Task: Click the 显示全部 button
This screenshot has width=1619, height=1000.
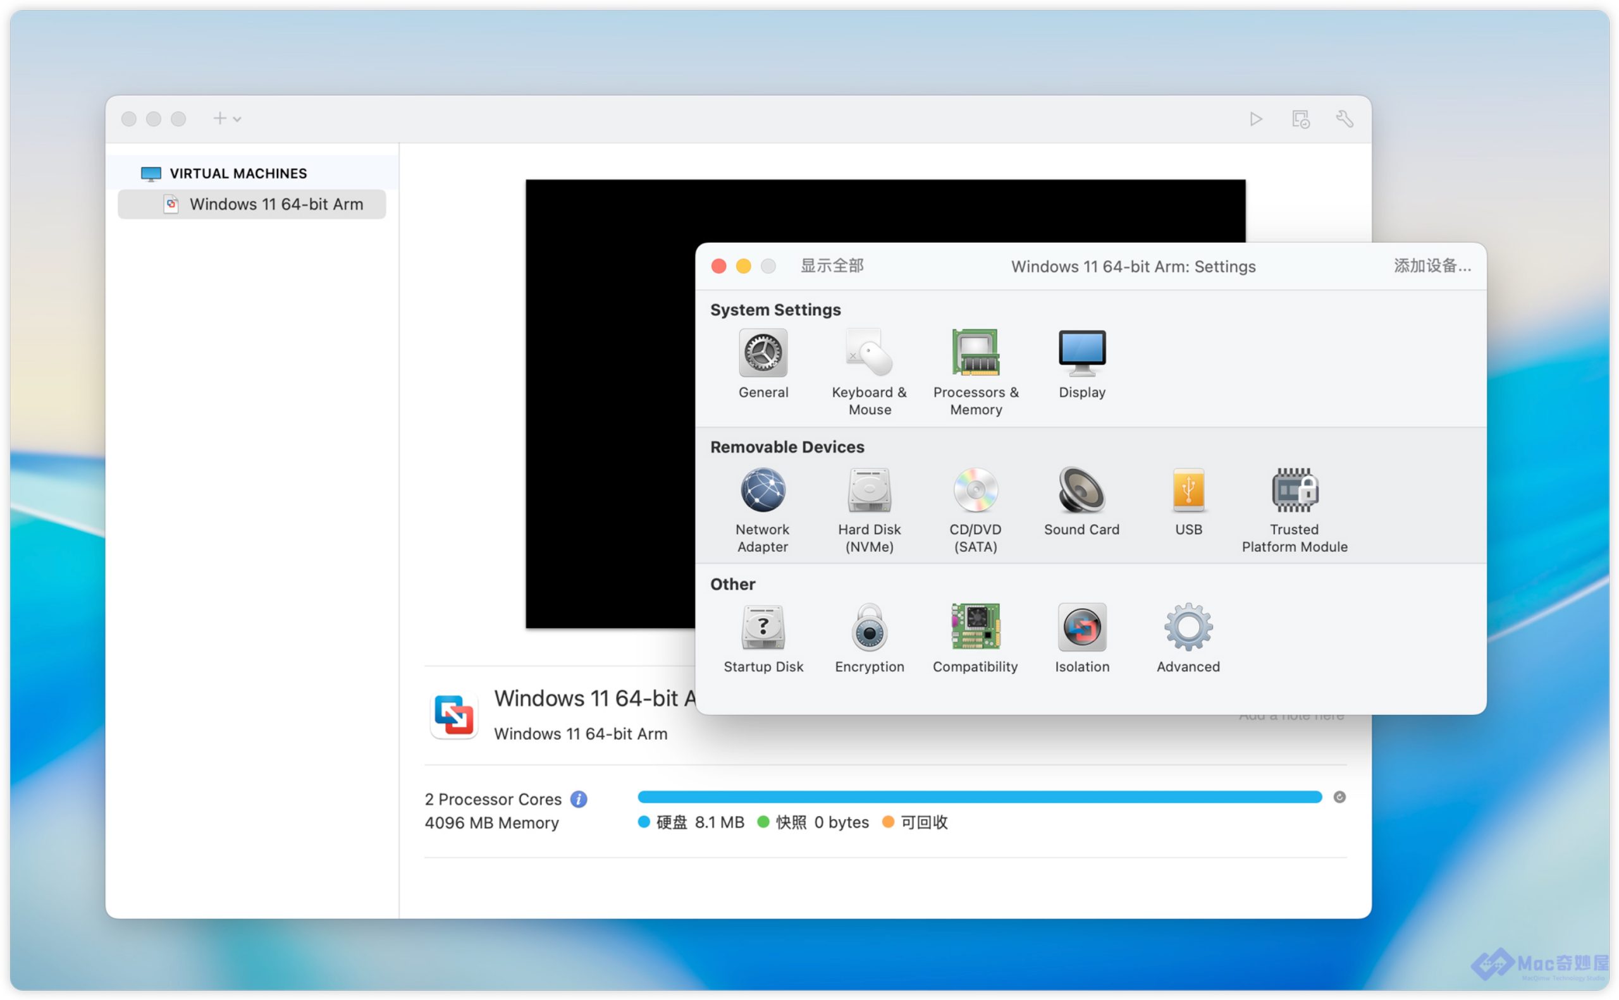Action: (x=832, y=266)
